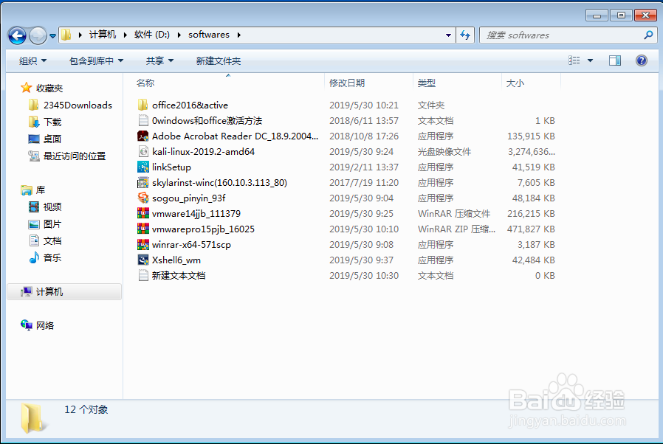Toggle the preview pane button
The width and height of the screenshot is (663, 444).
tap(615, 60)
